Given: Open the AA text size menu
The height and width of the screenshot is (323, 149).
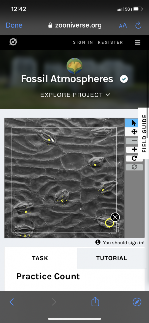Looking at the screenshot, I should coord(123,25).
